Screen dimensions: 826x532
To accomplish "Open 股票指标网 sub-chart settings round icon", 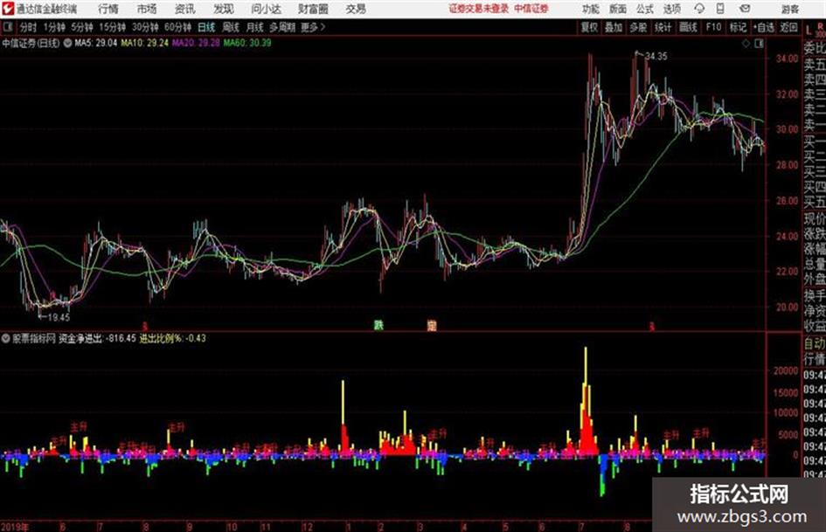I will pos(6,338).
